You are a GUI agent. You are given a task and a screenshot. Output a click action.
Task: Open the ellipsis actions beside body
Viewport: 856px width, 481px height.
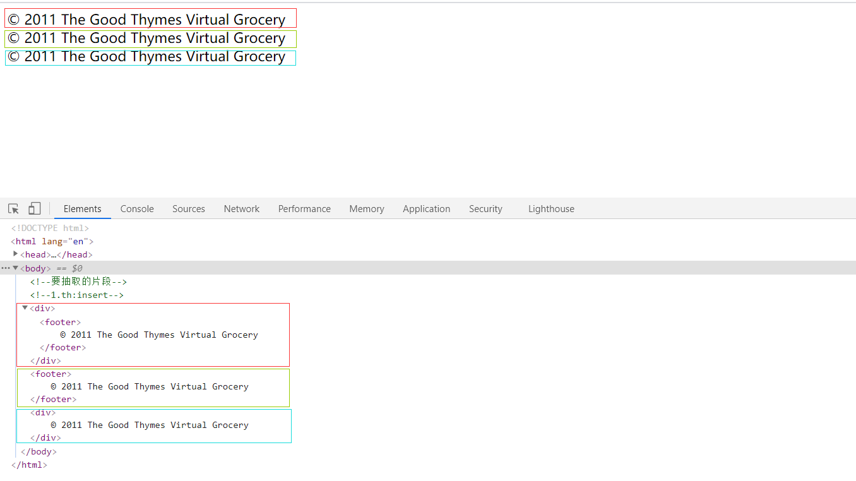(x=6, y=268)
